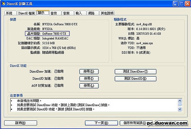191x129 pixels.
Task: Click the notes scrollbar thumb
Action: pyautogui.click(x=180, y=104)
